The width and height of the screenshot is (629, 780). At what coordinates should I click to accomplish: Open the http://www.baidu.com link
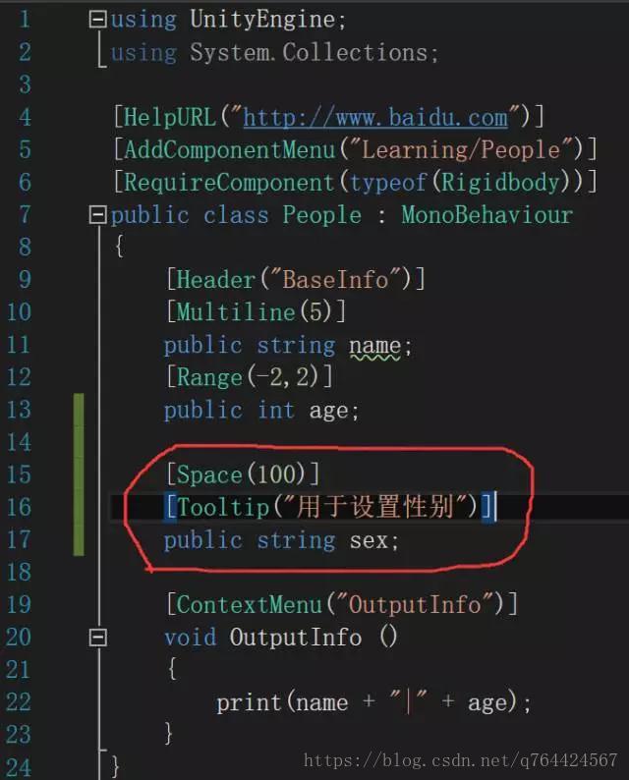[x=375, y=118]
